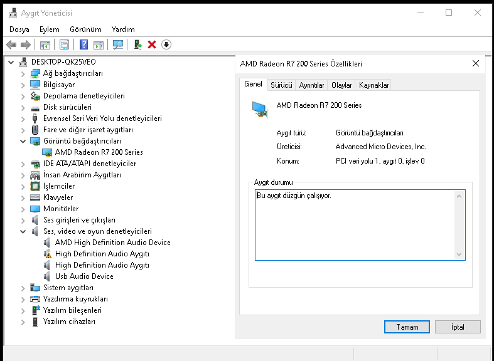Click the scan for hardware changes icon

tap(117, 44)
